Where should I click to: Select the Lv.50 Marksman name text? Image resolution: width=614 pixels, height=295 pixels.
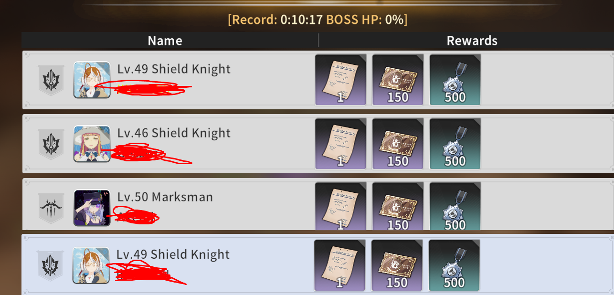tap(165, 197)
